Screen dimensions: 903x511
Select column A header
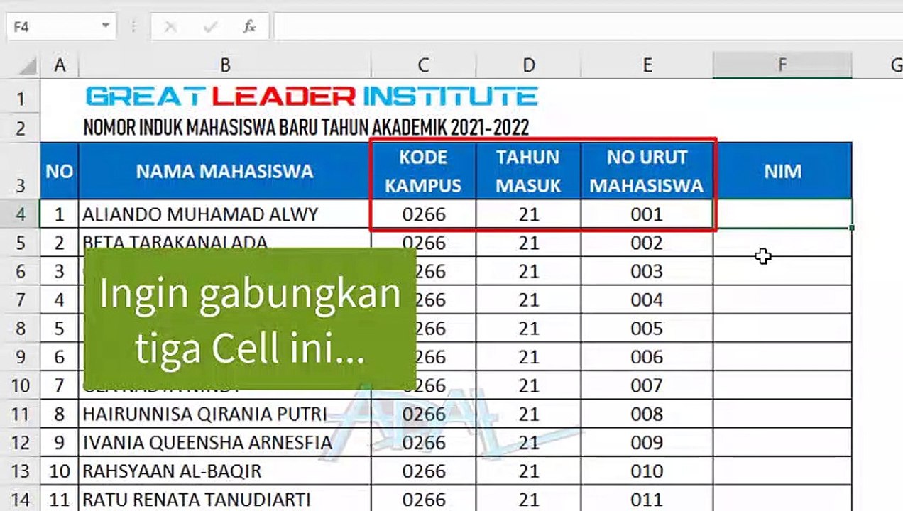60,65
